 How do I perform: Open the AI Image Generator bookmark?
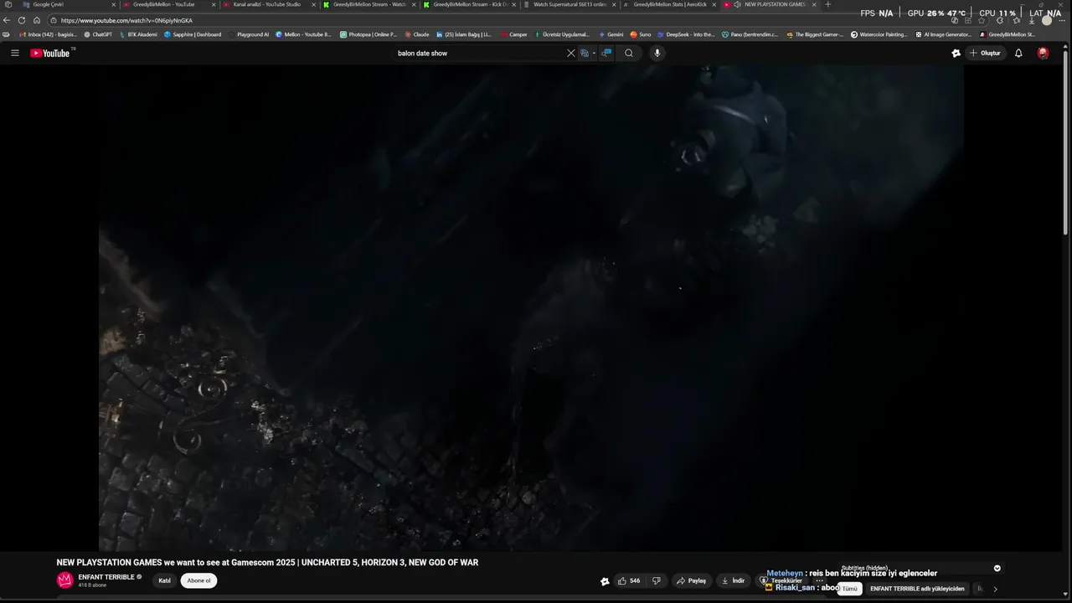pos(944,34)
